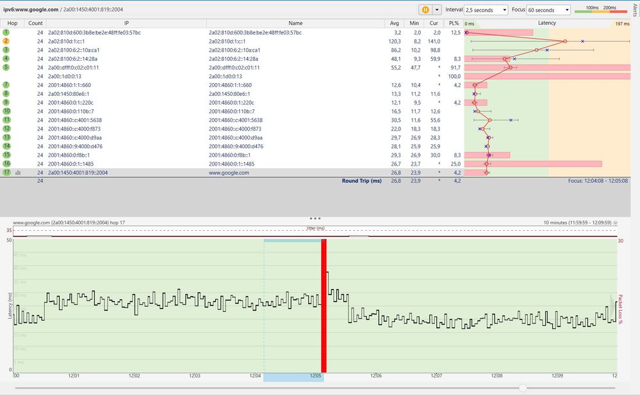
Task: Click the 197 ms max latency label
Action: 622,24
